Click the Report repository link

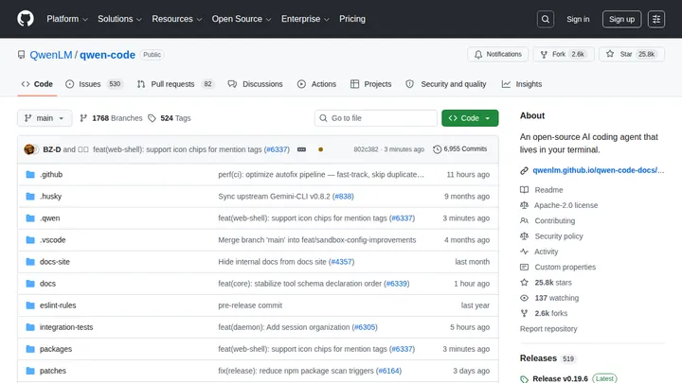tap(548, 329)
